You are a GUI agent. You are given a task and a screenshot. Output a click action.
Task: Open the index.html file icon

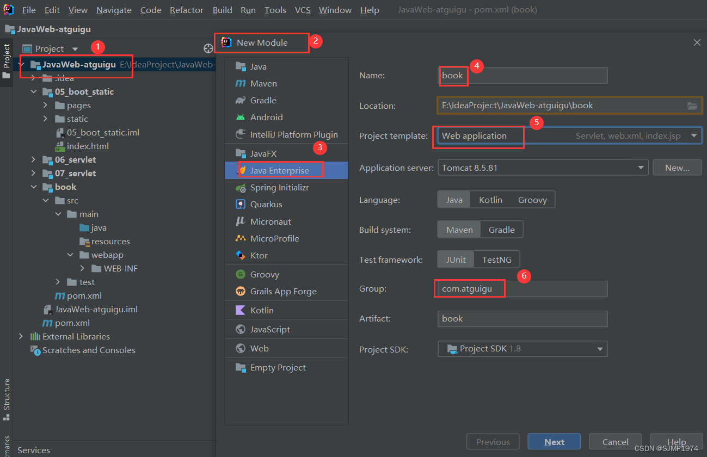(x=60, y=146)
